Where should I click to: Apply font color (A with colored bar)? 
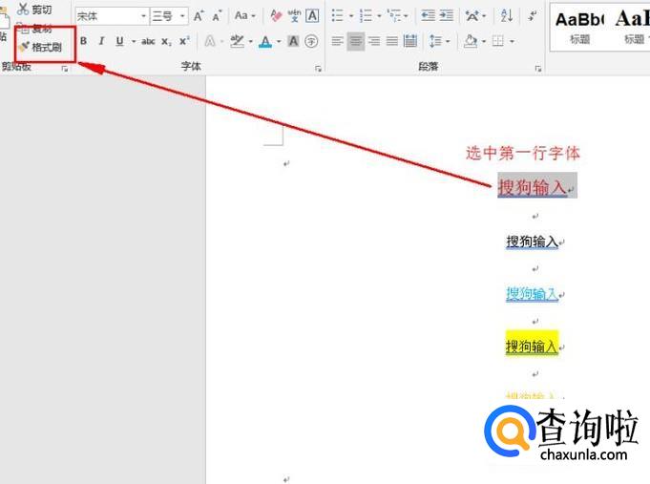pos(265,41)
